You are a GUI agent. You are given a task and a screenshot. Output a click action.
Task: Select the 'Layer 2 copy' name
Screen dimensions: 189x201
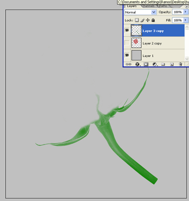click(x=152, y=44)
